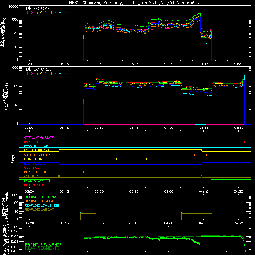Viewport: 255px width, 255px height.
Task: Pick detector 6 label in rear segments legend
Action: click(x=51, y=74)
